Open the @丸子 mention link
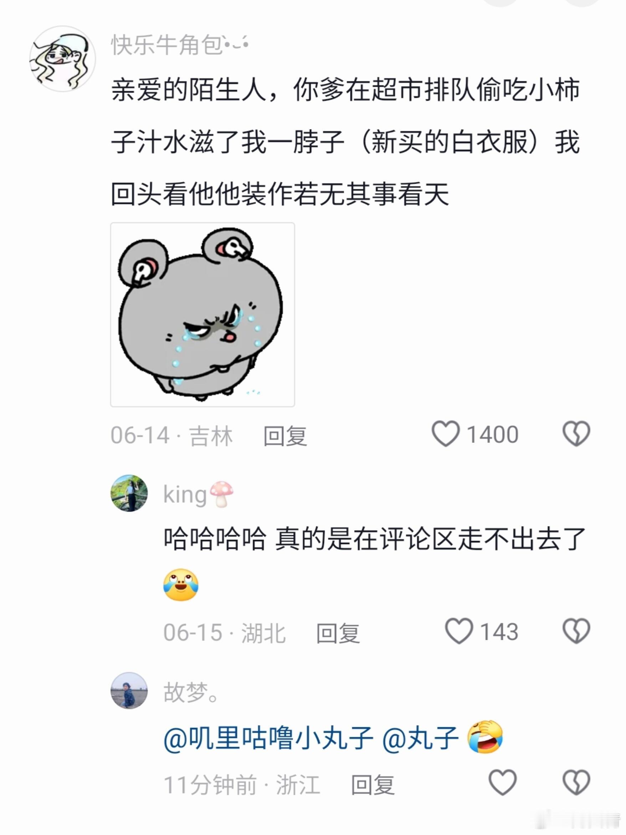 pyautogui.click(x=420, y=738)
